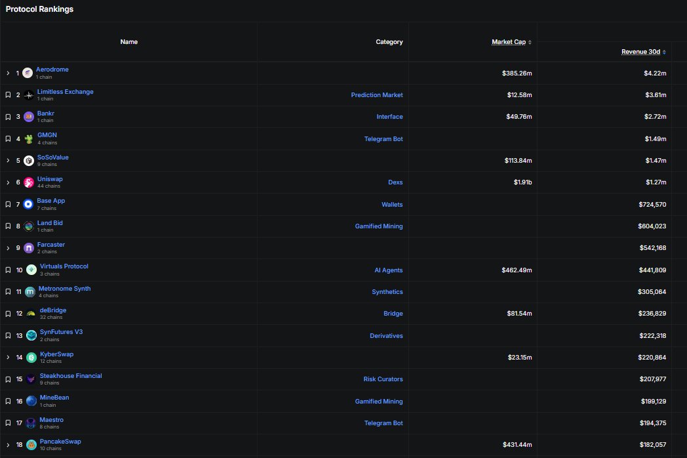Sort by Revenue 30d column
Image resolution: width=687 pixels, height=458 pixels.
coord(644,52)
